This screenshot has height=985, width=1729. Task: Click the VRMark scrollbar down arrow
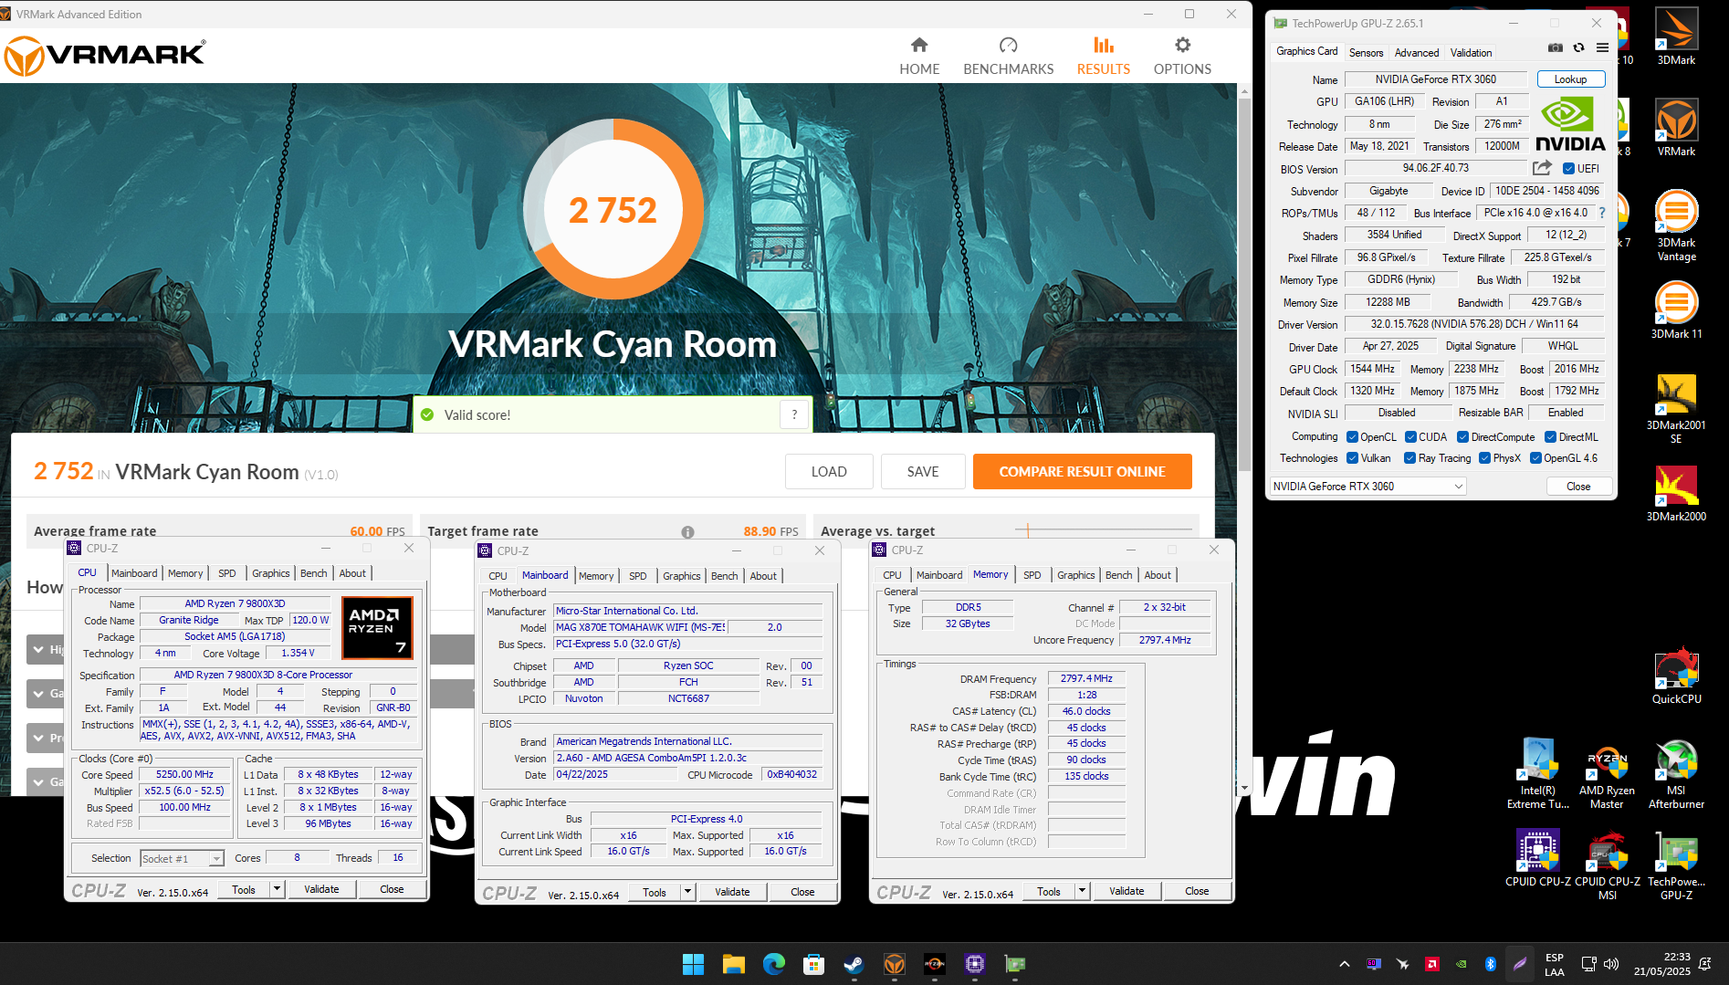[x=1244, y=787]
